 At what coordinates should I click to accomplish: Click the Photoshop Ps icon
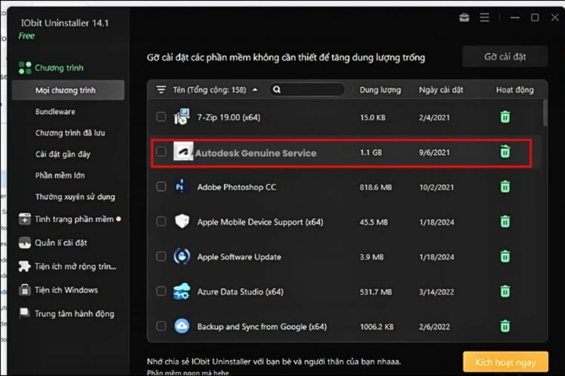click(181, 187)
